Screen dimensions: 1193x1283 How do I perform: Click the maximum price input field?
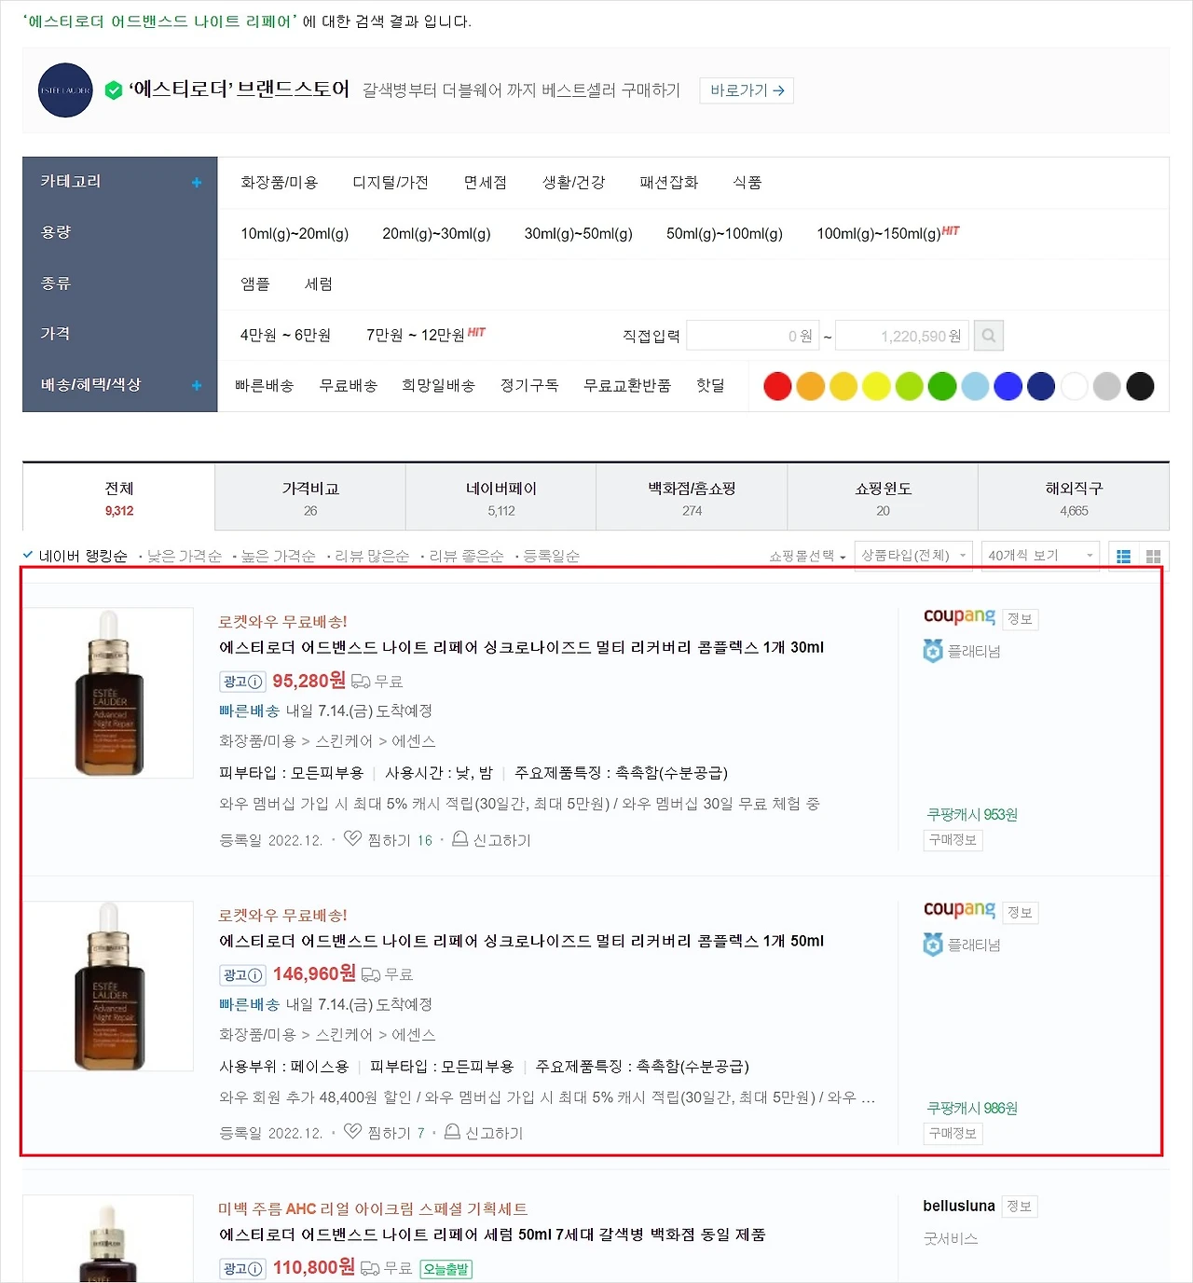tap(902, 336)
